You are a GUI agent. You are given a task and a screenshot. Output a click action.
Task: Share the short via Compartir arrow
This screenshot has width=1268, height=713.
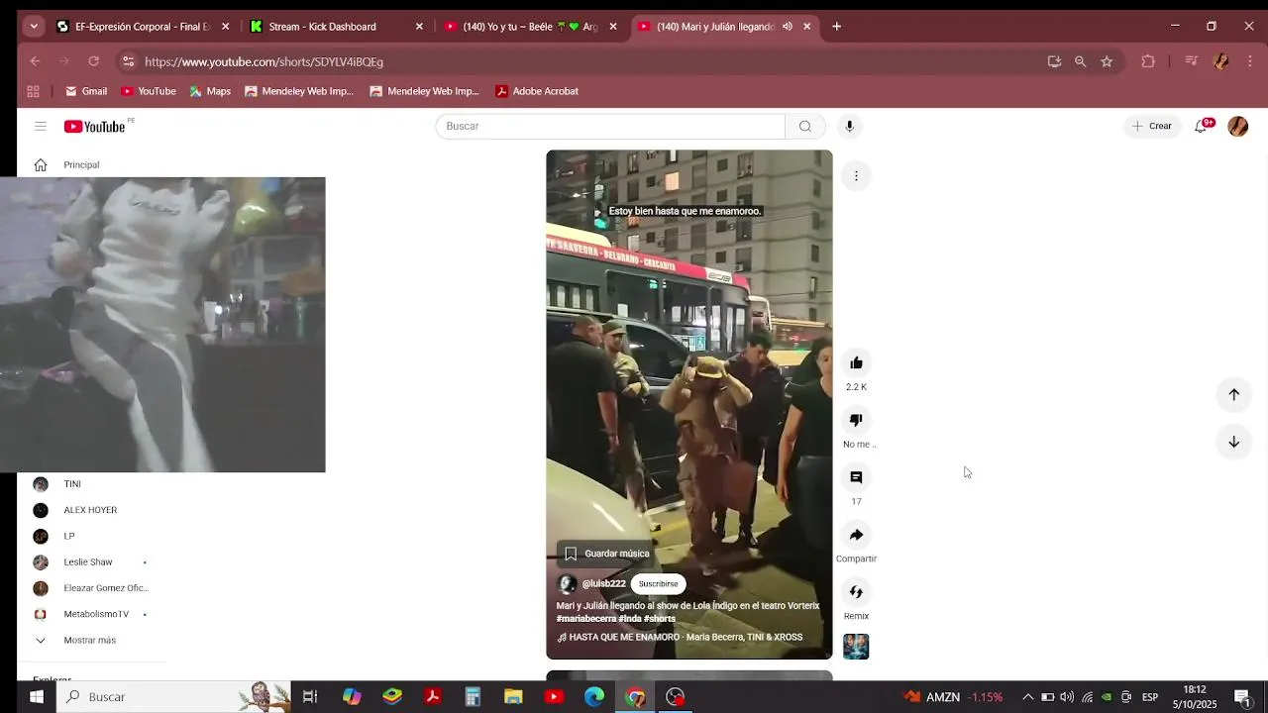[856, 535]
